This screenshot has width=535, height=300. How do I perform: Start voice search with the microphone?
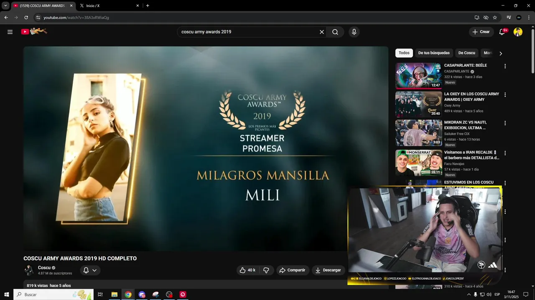pyautogui.click(x=354, y=32)
